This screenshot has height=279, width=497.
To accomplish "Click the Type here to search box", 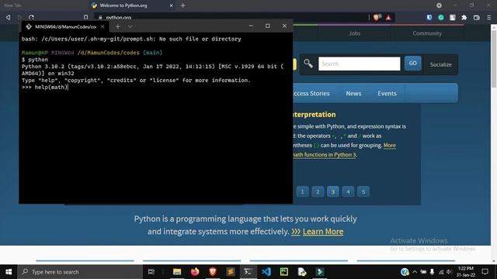I will [x=80, y=272].
